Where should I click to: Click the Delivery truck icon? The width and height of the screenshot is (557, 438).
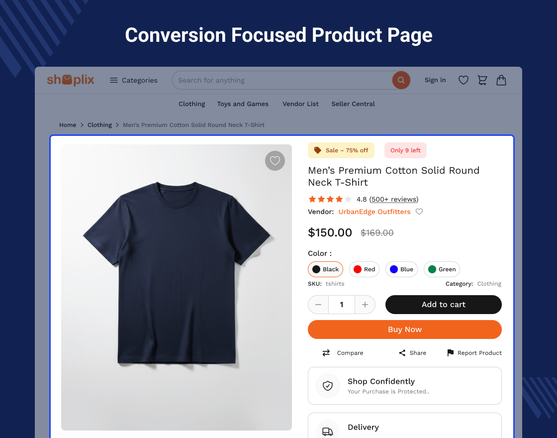(x=328, y=431)
